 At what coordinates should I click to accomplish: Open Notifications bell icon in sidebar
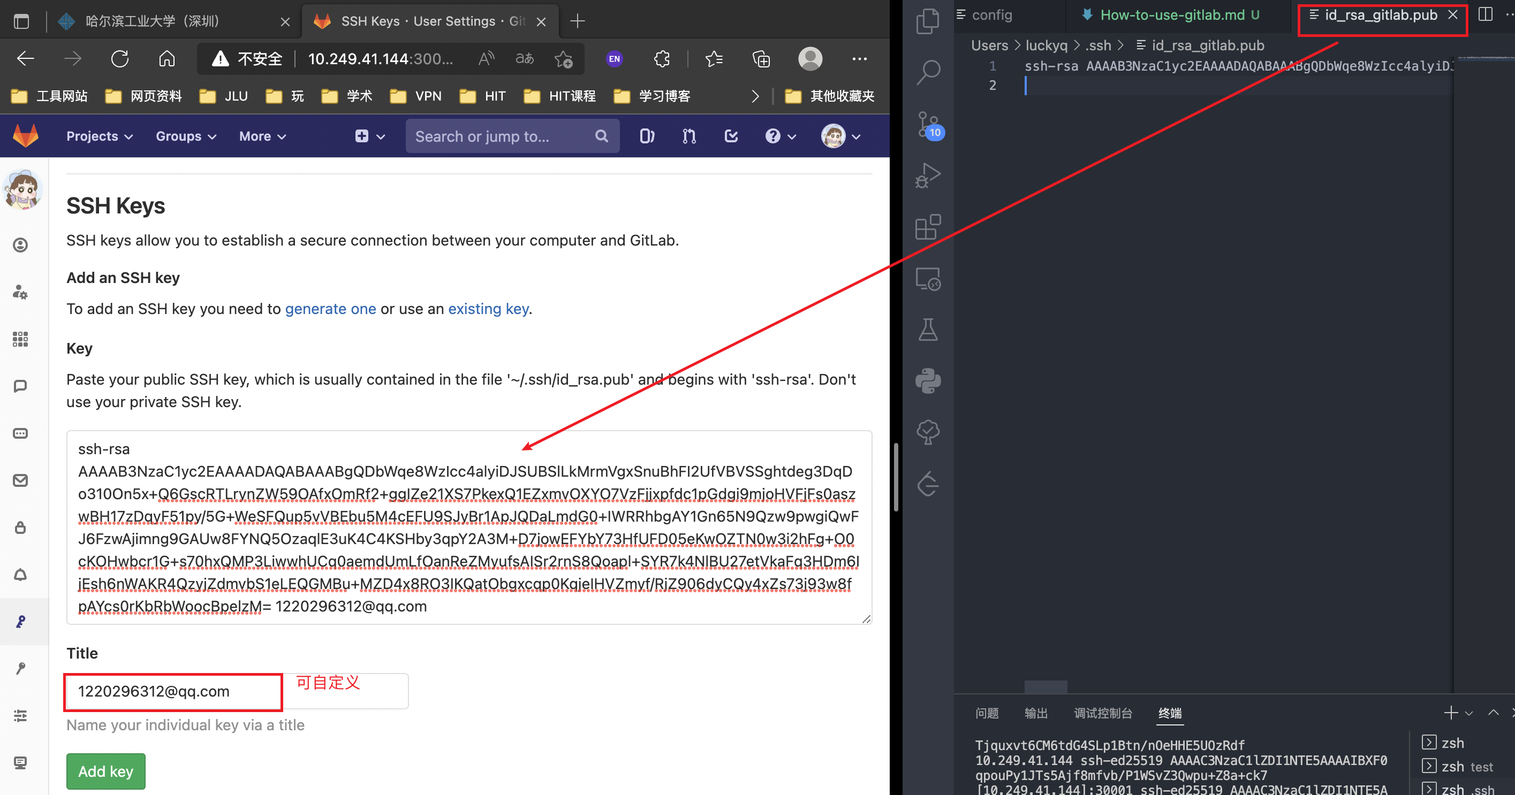(20, 575)
